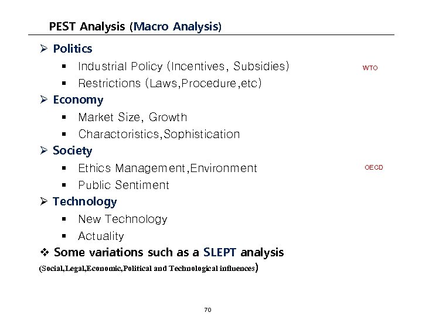Click the blue SLEPT word

click(220, 253)
